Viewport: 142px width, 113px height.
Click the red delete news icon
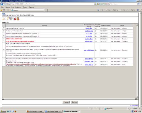[15, 19]
